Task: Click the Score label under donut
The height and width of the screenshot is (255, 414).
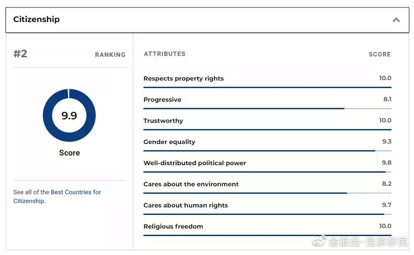Action: [x=69, y=153]
